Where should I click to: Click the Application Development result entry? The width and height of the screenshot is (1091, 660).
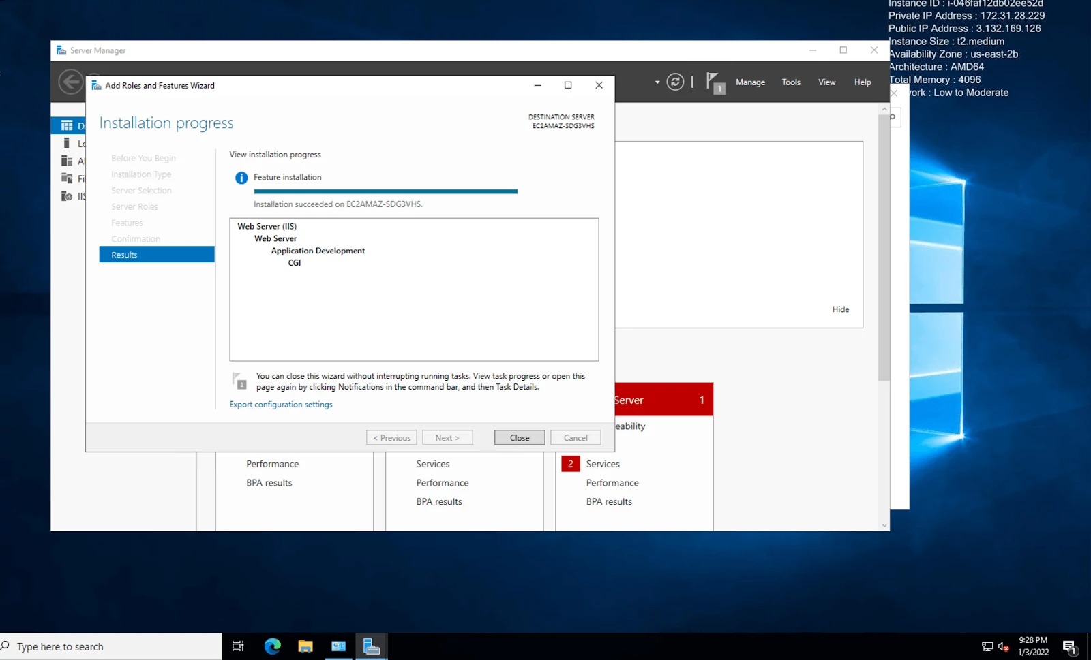click(318, 251)
